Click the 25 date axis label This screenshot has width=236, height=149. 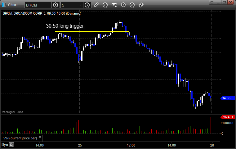[80, 145]
